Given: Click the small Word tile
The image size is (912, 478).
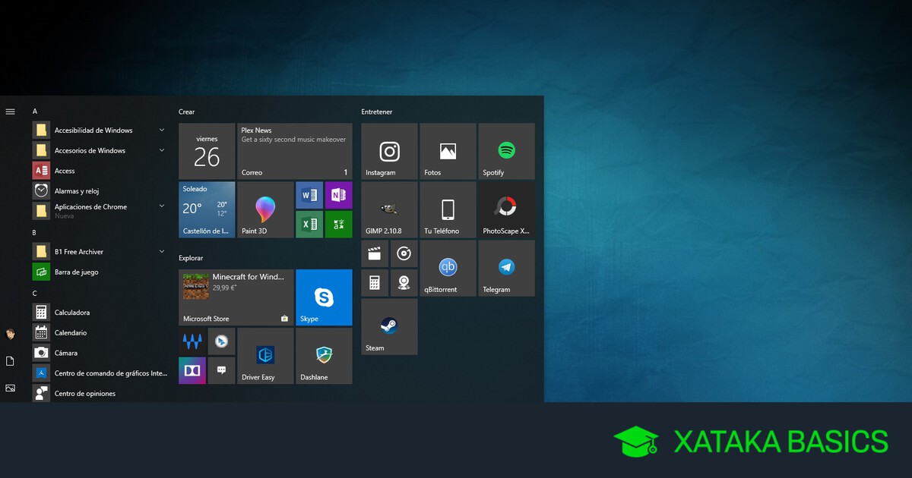Looking at the screenshot, I should (309, 195).
